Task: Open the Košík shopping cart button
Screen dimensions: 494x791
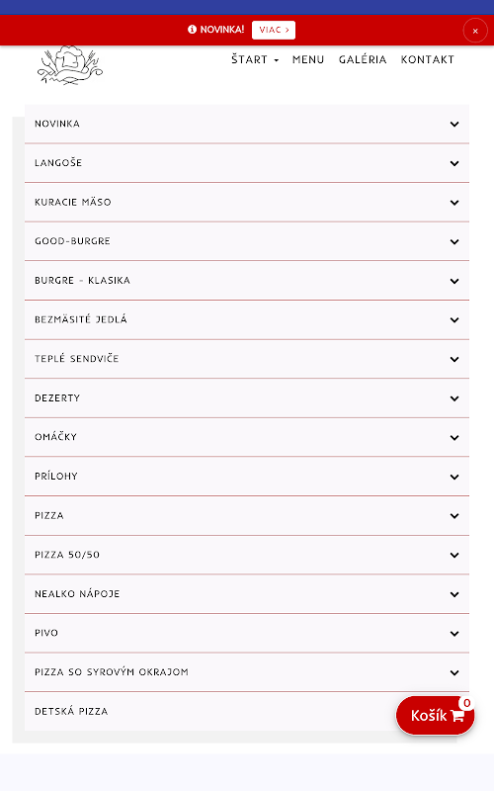Action: [x=435, y=715]
